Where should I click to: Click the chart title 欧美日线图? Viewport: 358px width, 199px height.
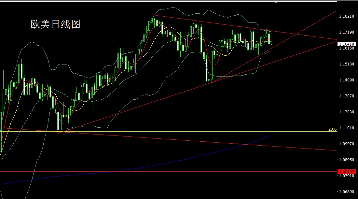click(x=55, y=24)
